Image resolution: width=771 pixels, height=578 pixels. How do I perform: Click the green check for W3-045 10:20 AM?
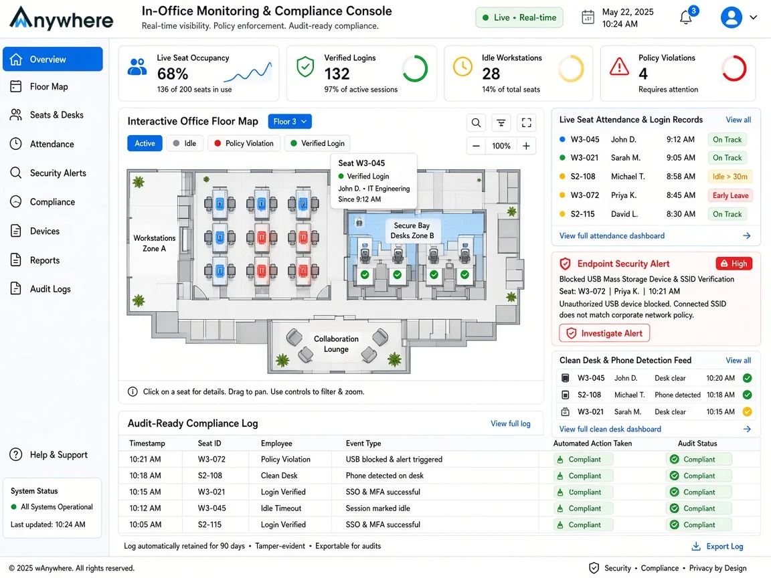747,378
